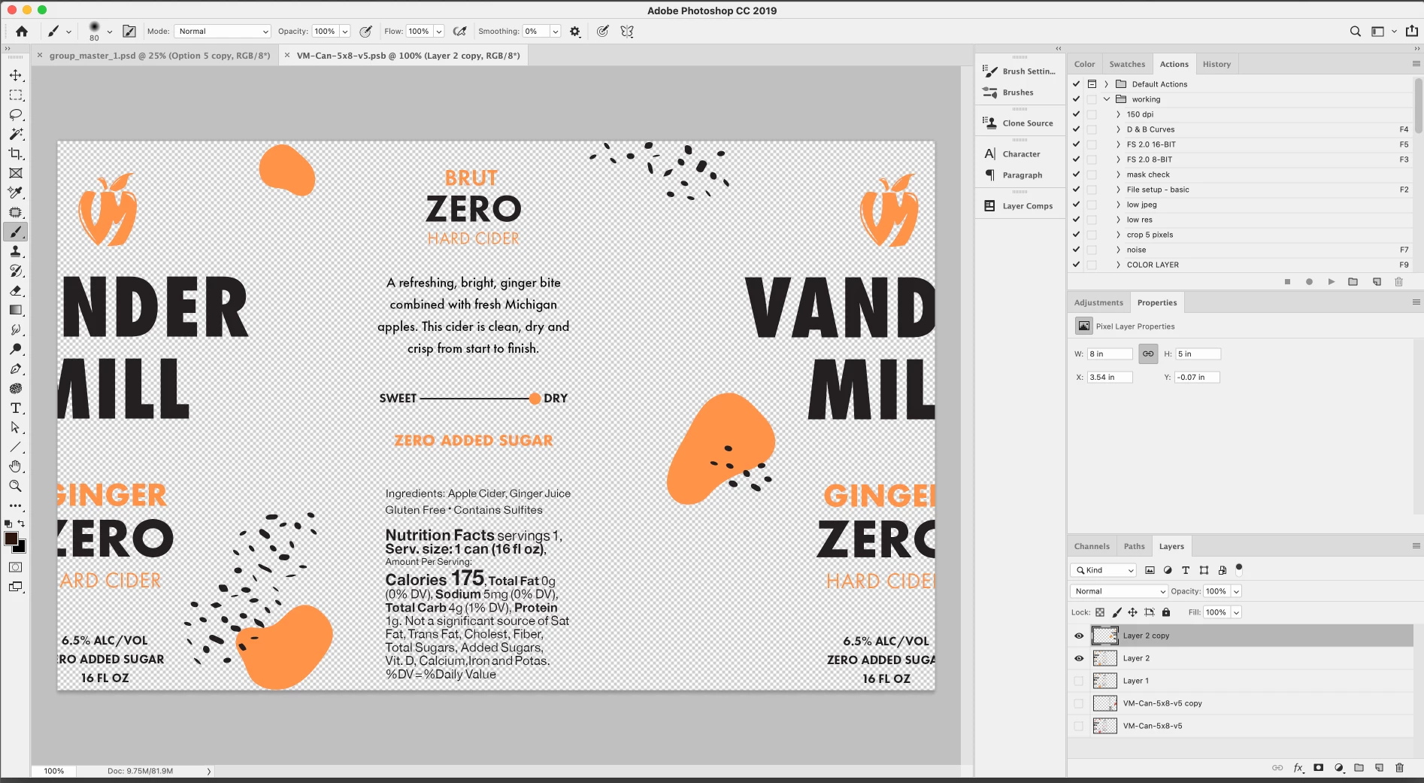Open the layer Kind filter dropdown
This screenshot has width=1424, height=783.
click(x=1103, y=570)
